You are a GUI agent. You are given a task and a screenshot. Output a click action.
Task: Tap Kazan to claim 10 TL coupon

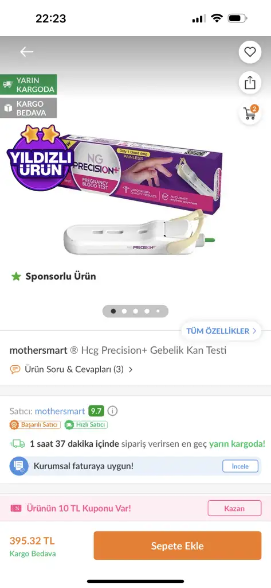pyautogui.click(x=234, y=509)
